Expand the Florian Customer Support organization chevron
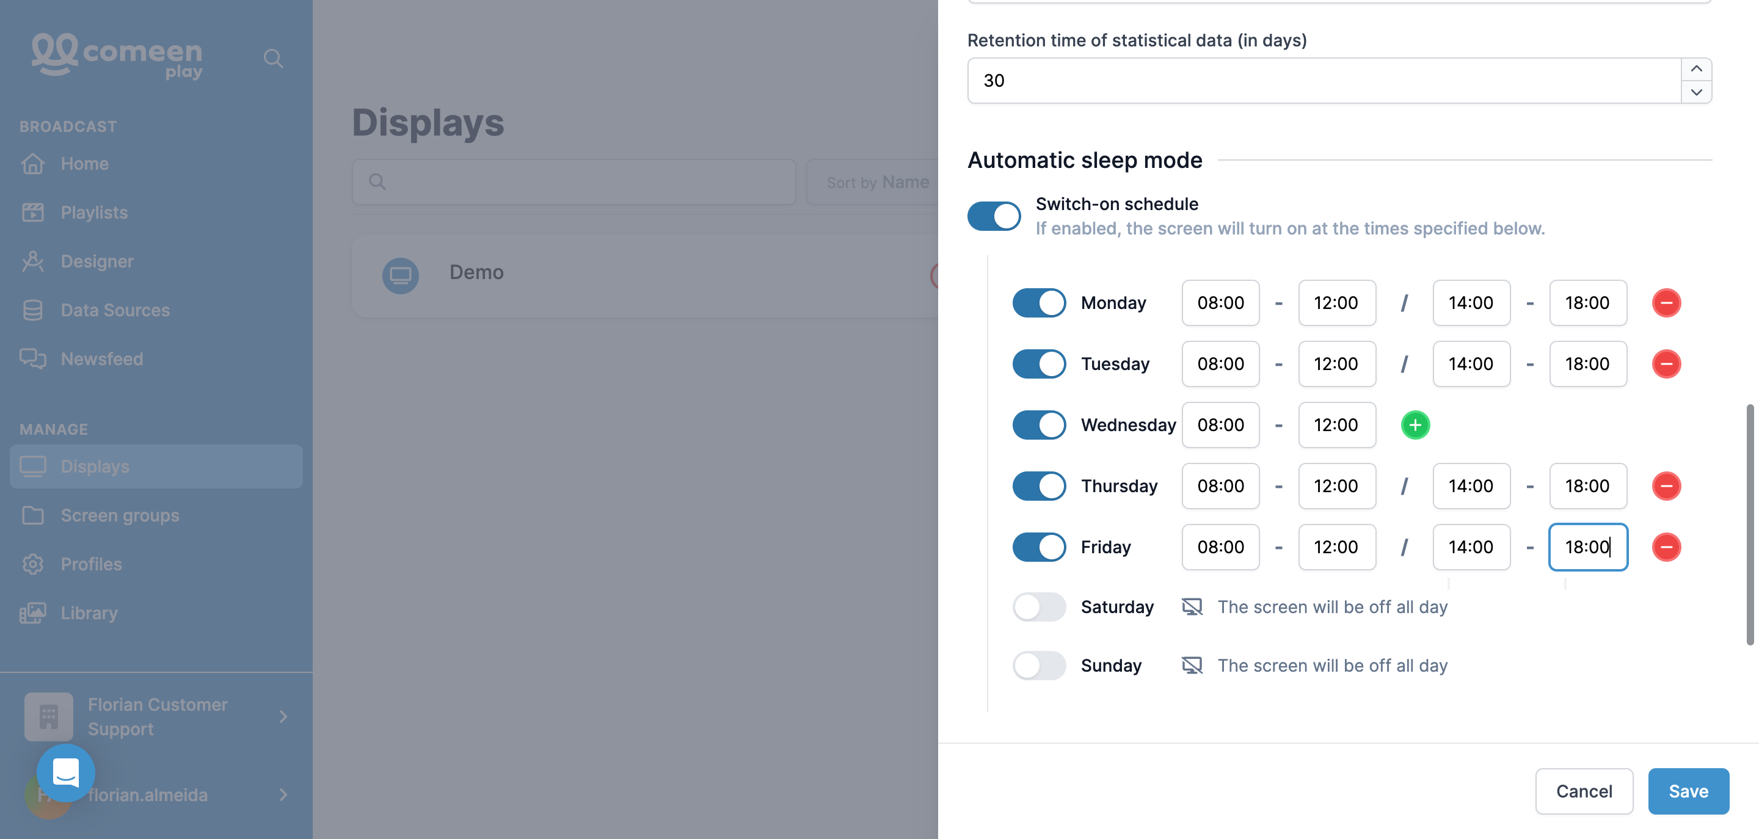 [283, 716]
